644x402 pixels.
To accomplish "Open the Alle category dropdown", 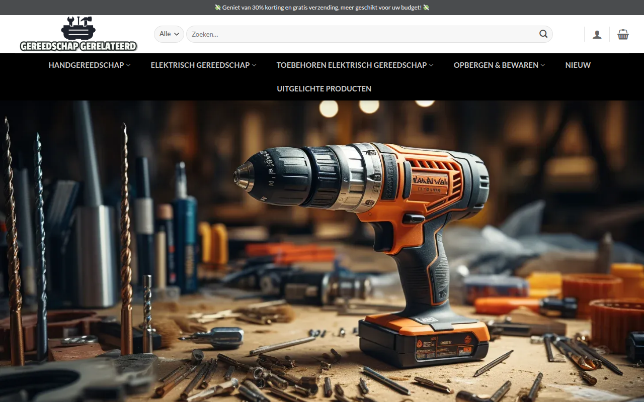I will [169, 34].
